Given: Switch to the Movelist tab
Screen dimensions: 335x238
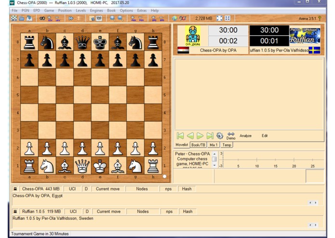Looking at the screenshot, I should click(x=182, y=145).
